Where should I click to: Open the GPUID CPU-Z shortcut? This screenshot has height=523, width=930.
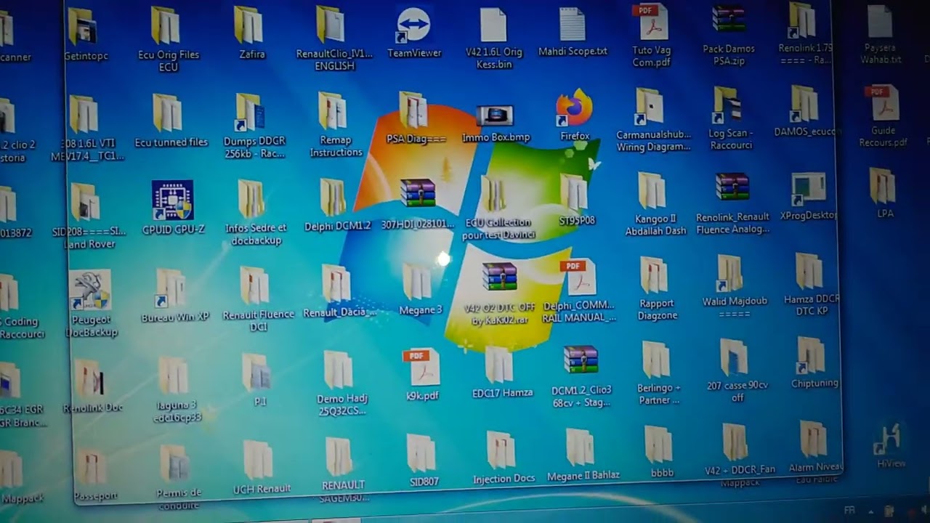point(173,200)
